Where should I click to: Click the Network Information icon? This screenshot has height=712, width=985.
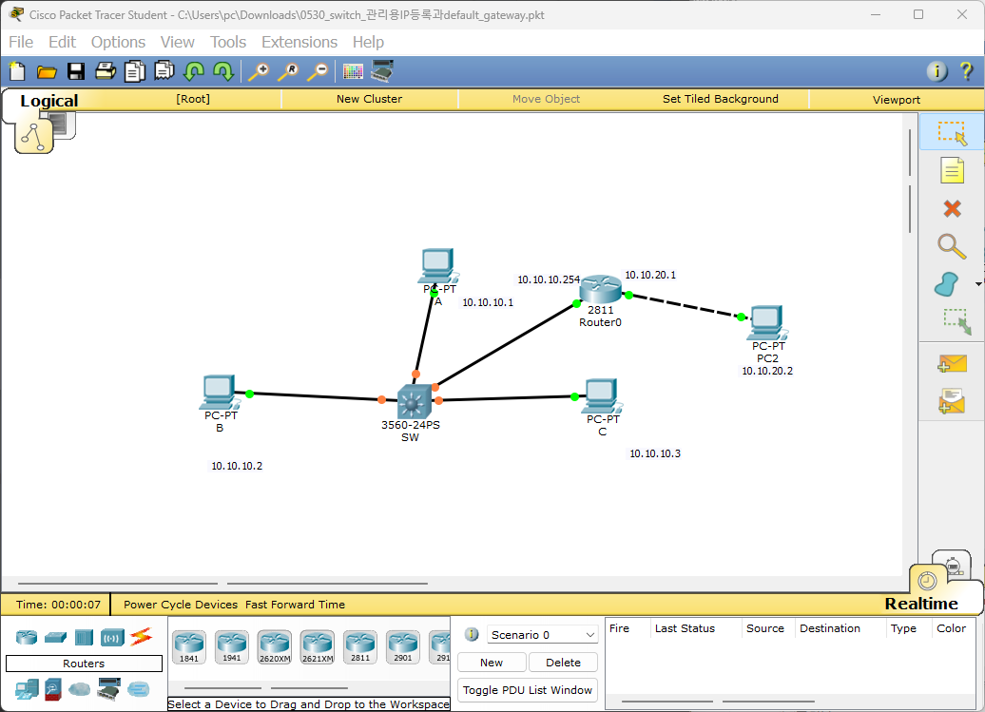point(937,71)
